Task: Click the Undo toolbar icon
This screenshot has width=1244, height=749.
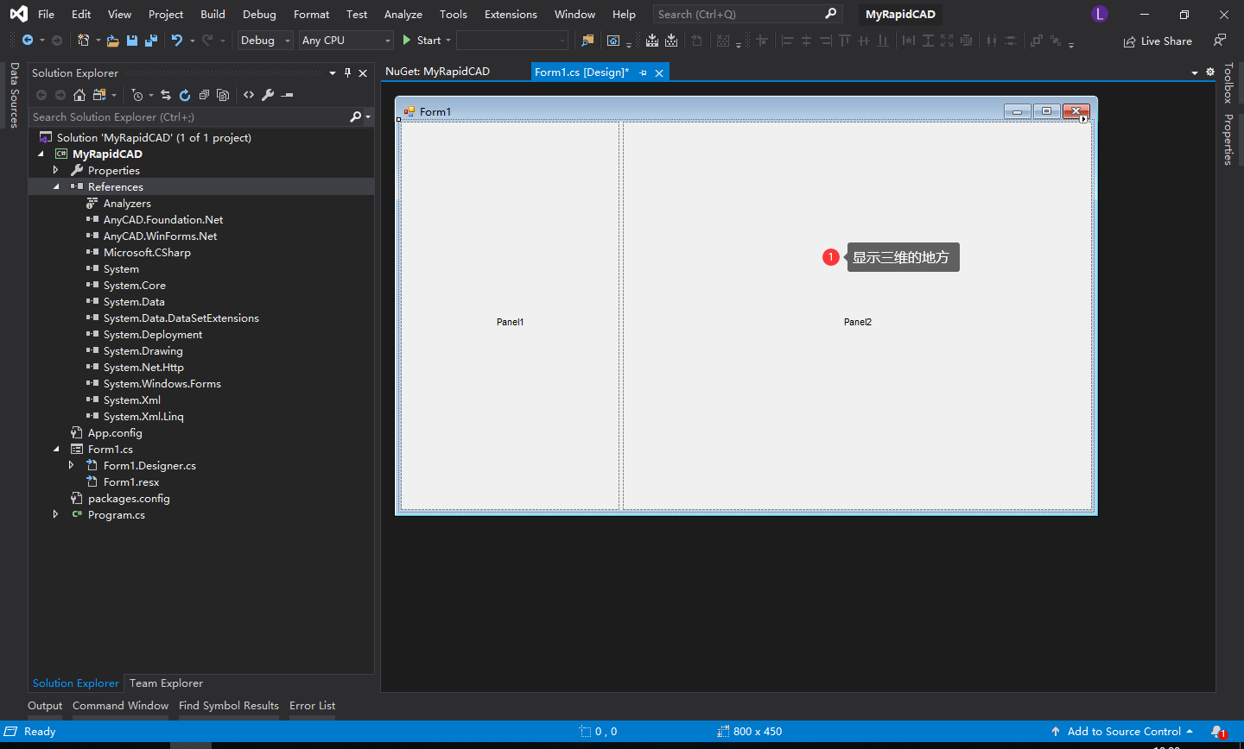Action: [177, 41]
